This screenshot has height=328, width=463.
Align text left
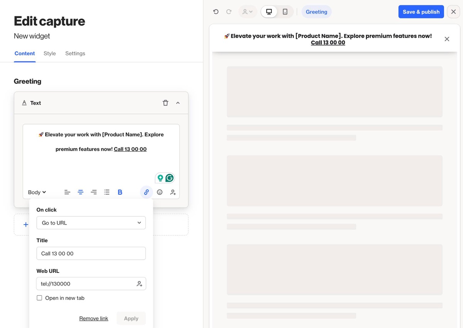67,192
